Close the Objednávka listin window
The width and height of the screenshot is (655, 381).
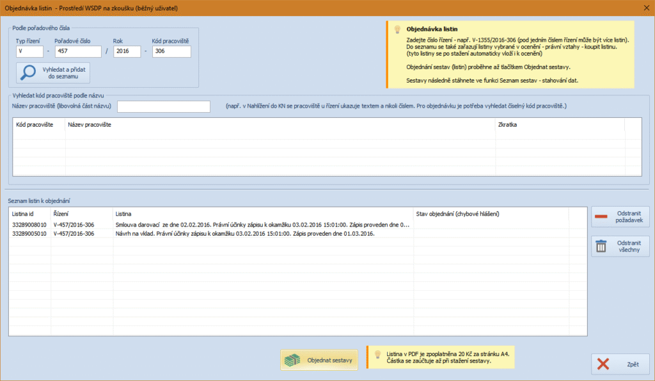(646, 8)
